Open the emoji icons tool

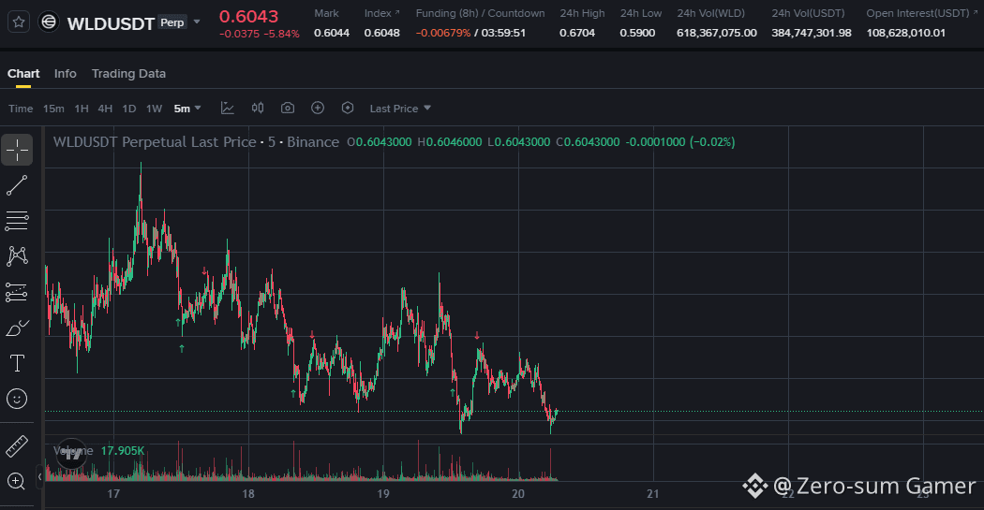point(17,399)
